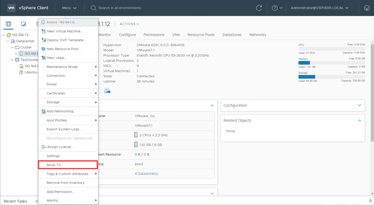Switch to the Networks tab
The image size is (374, 205).
click(x=258, y=35)
